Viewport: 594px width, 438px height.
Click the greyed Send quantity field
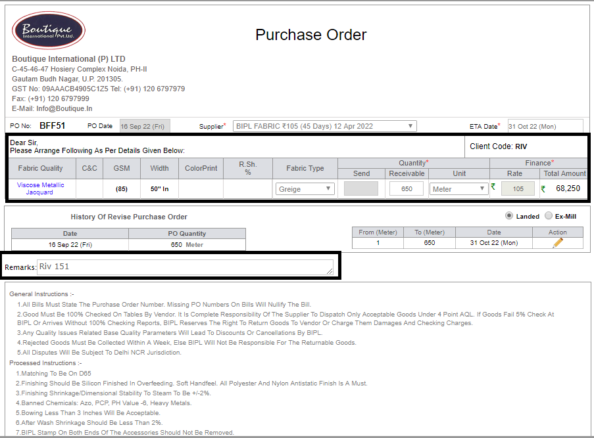tap(360, 188)
